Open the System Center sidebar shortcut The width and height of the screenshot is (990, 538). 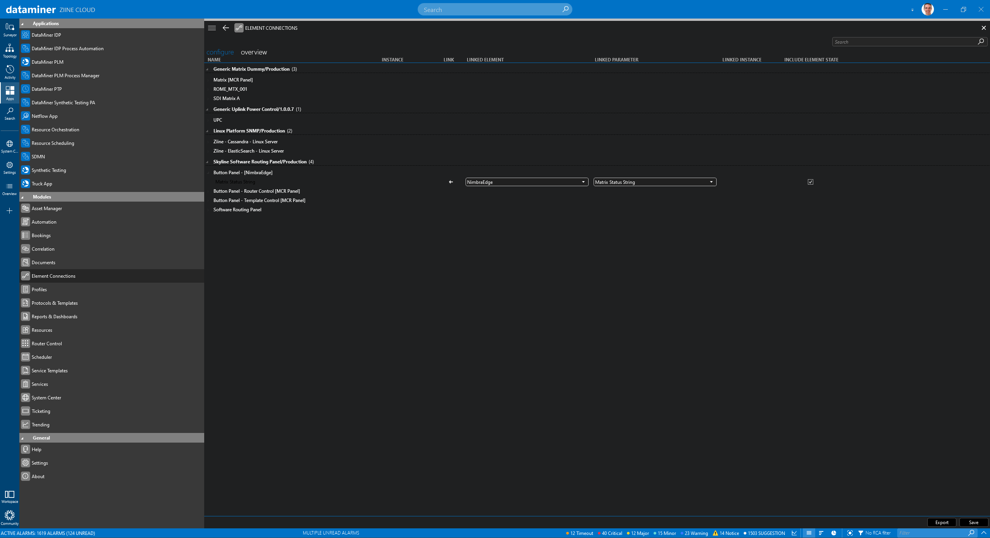click(x=10, y=146)
